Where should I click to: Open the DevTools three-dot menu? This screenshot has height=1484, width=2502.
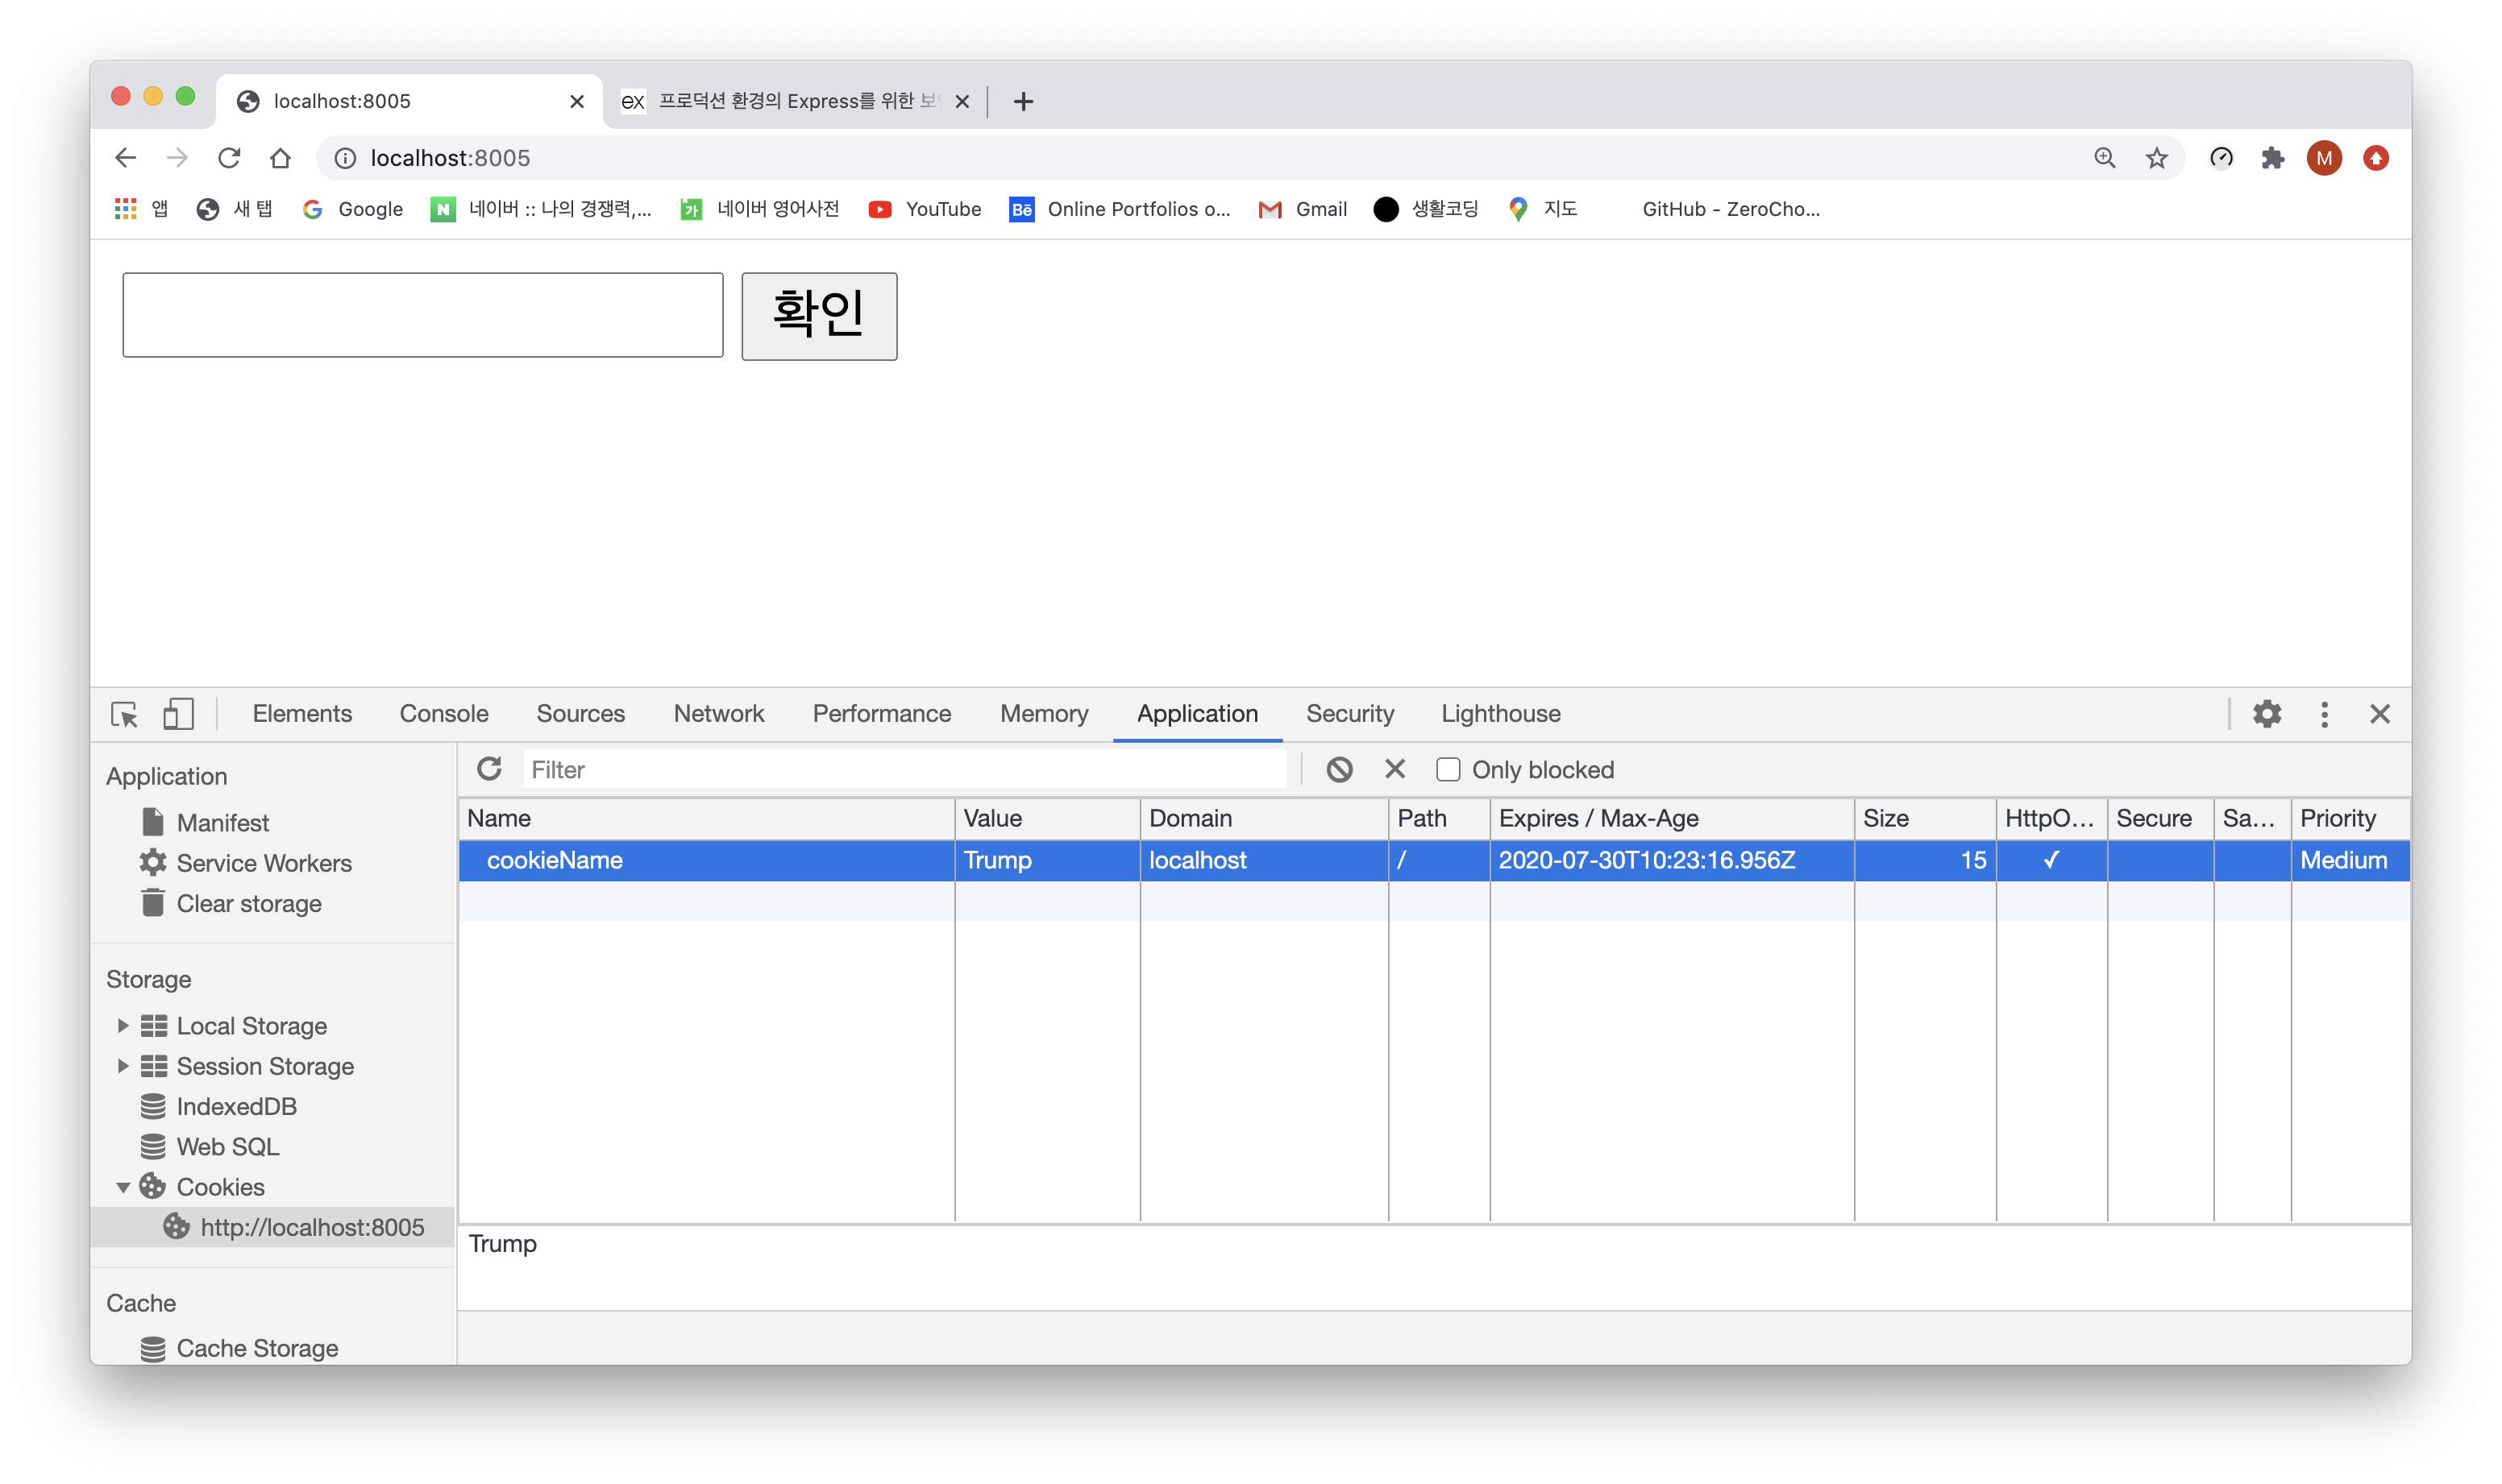(x=2323, y=714)
